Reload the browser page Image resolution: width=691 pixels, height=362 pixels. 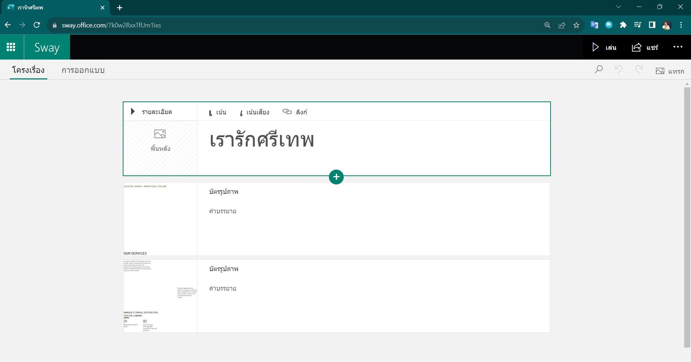coord(37,25)
